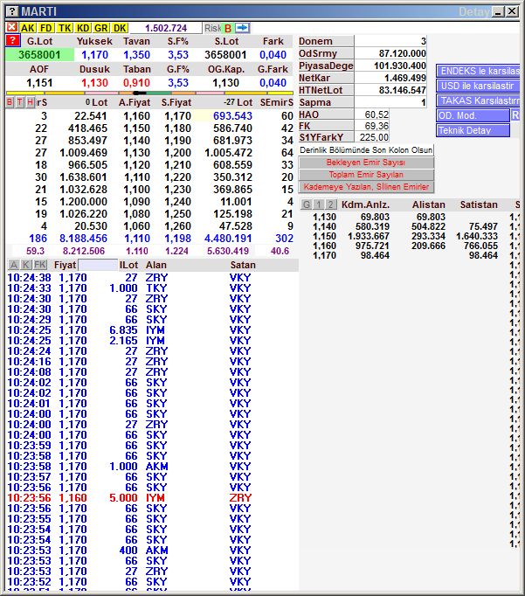Toggle the A filter button beside Fiyat

coord(13,265)
